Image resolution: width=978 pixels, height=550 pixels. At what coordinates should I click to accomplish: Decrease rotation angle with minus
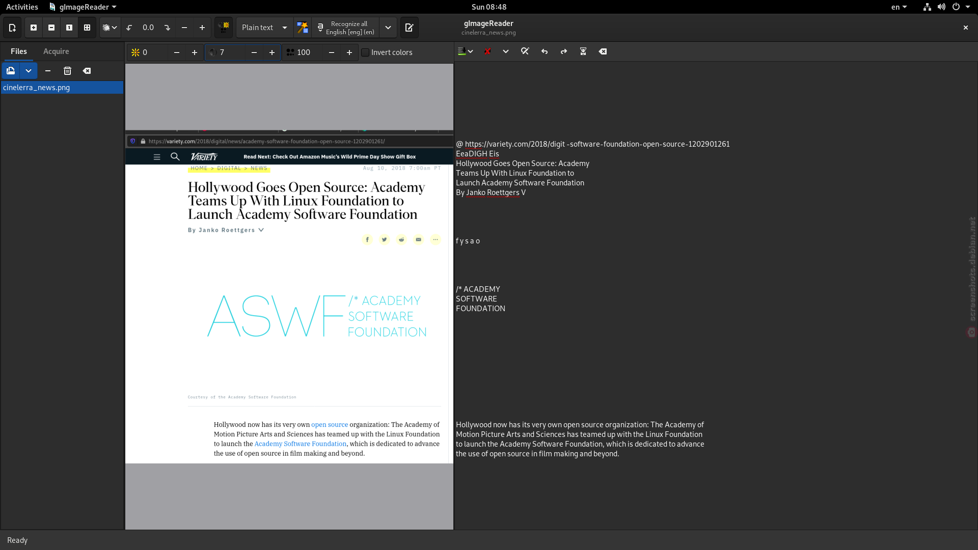(184, 28)
